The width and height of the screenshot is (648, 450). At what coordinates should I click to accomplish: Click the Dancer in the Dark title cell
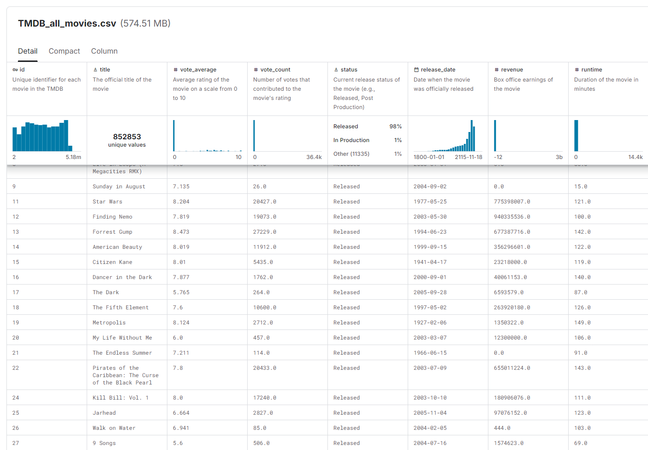pos(122,277)
